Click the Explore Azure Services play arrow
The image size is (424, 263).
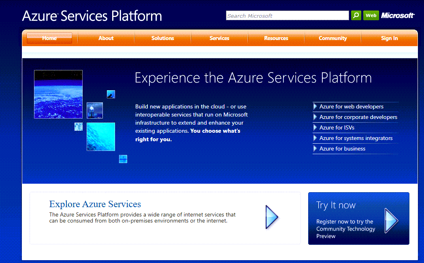pos(271,217)
